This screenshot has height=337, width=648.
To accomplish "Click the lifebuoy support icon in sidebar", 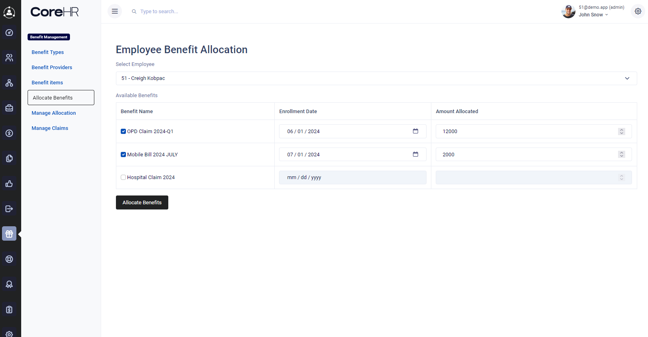I will [9, 259].
